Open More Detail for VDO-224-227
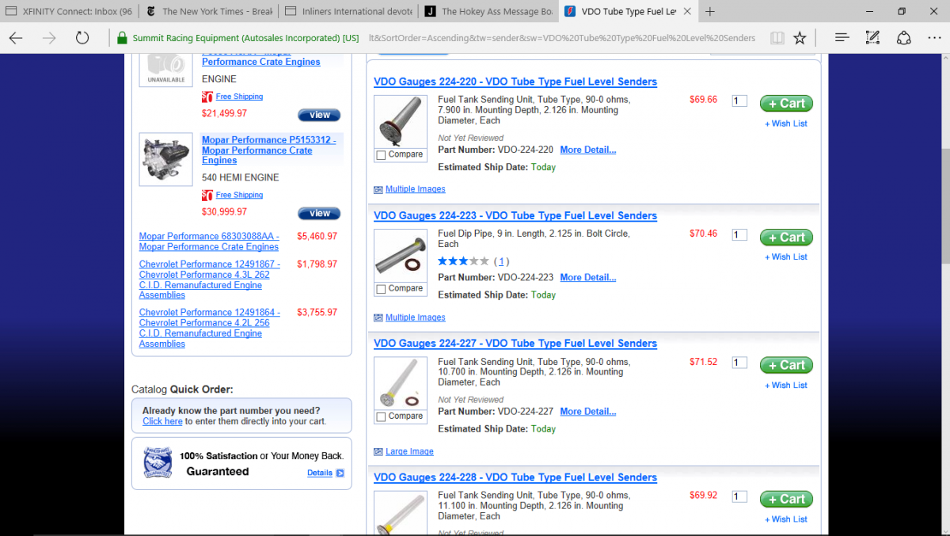Viewport: 950px width, 536px height. click(587, 412)
